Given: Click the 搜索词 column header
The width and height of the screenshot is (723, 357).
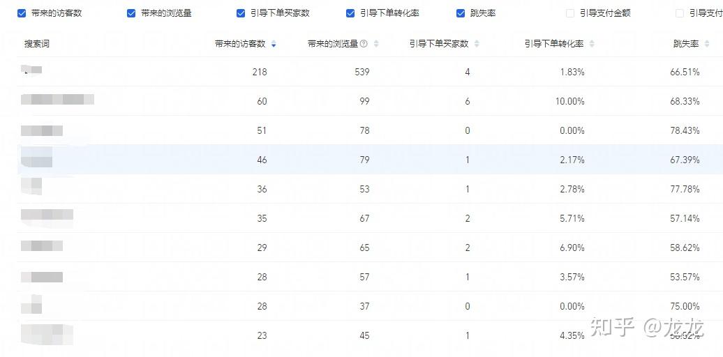Looking at the screenshot, I should pyautogui.click(x=37, y=44).
